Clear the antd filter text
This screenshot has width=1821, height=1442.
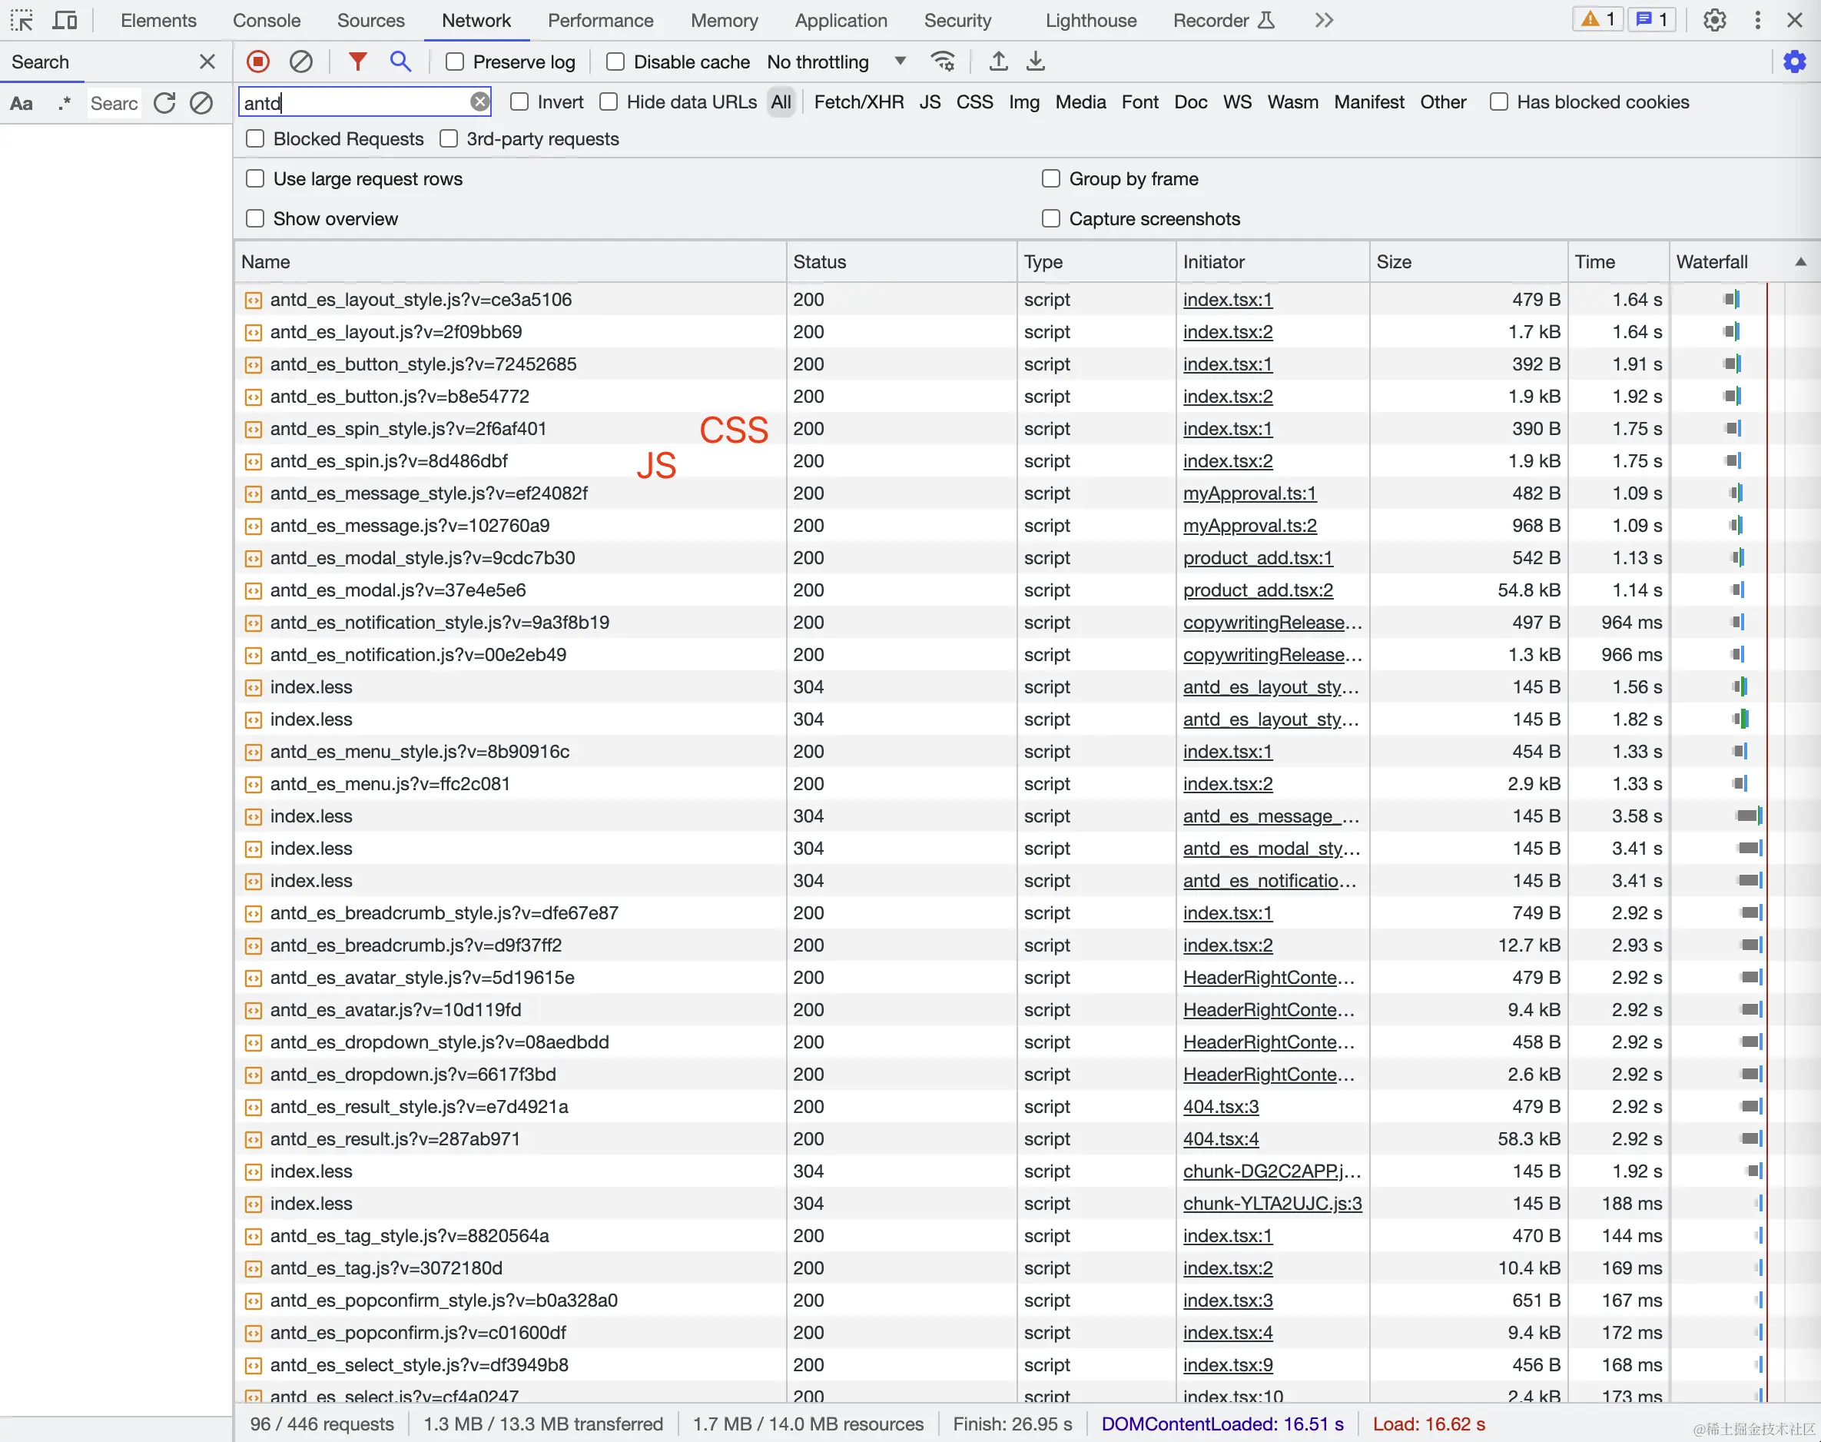[x=479, y=102]
